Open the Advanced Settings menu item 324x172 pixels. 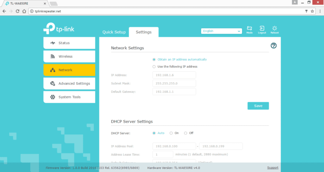[x=69, y=83]
